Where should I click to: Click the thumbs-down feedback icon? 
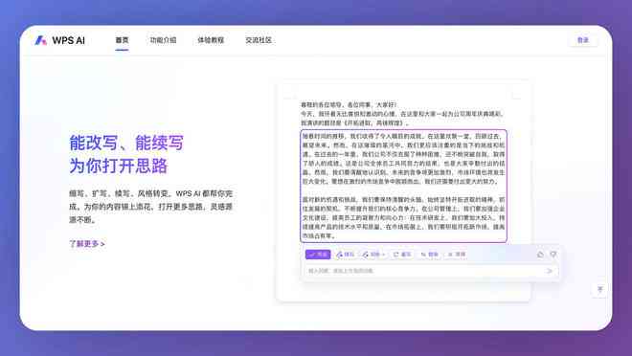553,255
